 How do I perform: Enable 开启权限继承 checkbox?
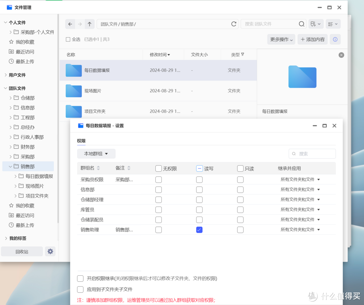[x=80, y=278]
